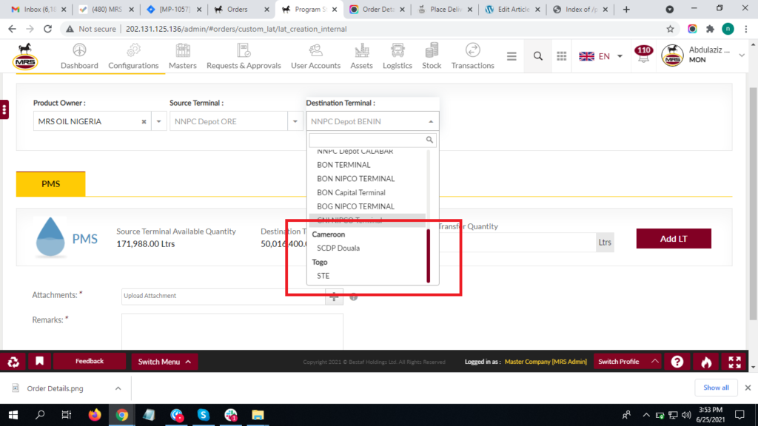Add an attachment with plus button
Image resolution: width=758 pixels, height=426 pixels.
click(334, 297)
